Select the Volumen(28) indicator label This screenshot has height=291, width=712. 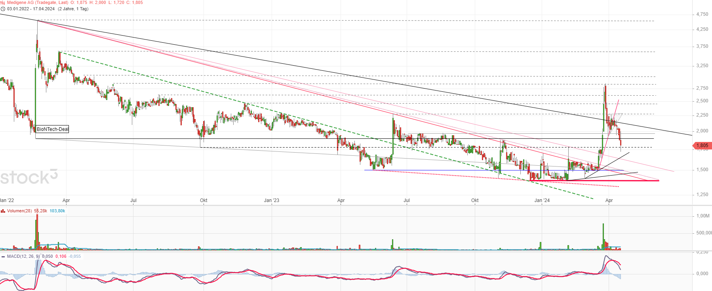tap(19, 211)
